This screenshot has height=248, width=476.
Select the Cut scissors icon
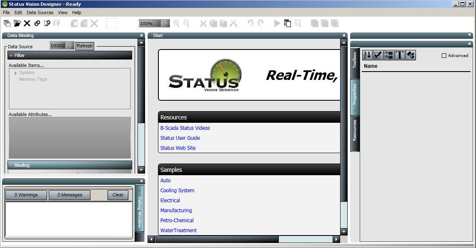pyautogui.click(x=203, y=23)
